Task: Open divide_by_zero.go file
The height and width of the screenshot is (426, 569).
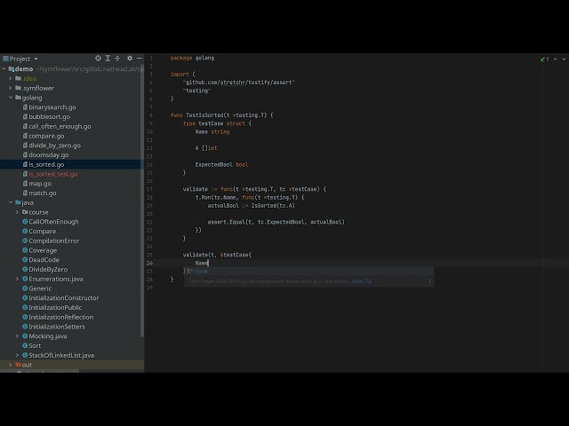Action: click(55, 146)
